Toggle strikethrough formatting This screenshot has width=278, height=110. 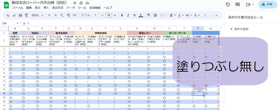pos(134,15)
